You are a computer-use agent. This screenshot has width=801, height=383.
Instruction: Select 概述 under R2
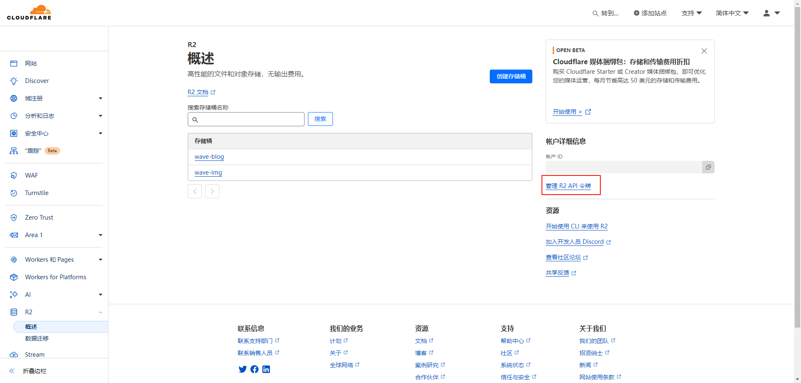[61, 327]
